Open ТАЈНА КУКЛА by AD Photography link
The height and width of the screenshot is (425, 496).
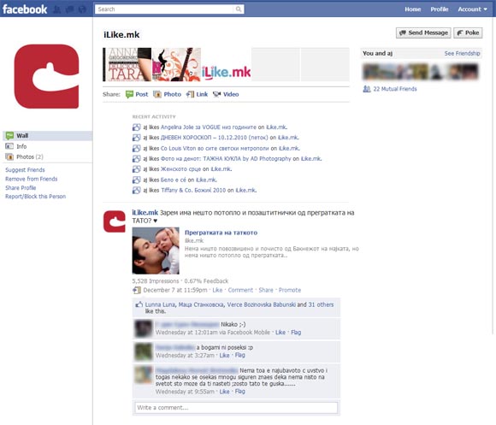click(x=226, y=159)
